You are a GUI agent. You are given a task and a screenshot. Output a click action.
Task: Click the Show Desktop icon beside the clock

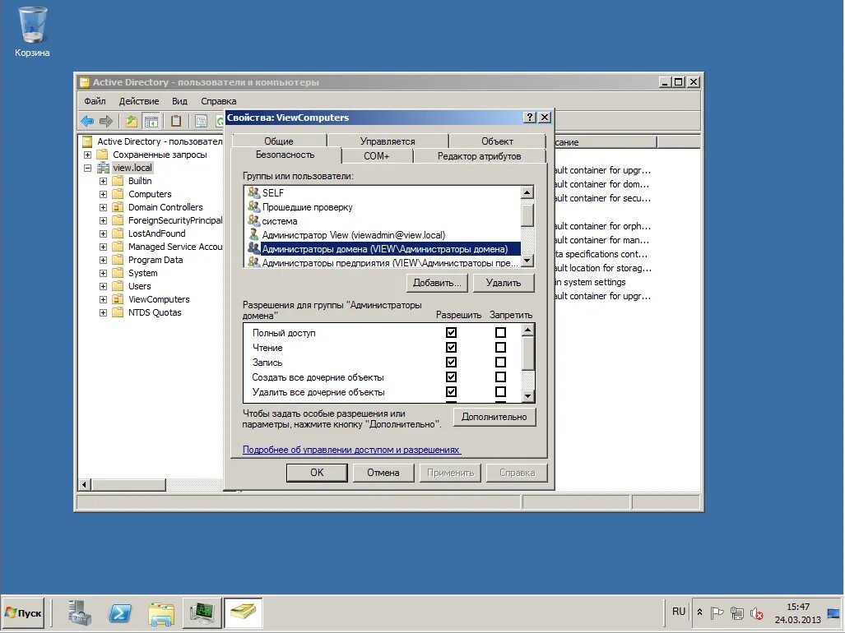pos(833,613)
